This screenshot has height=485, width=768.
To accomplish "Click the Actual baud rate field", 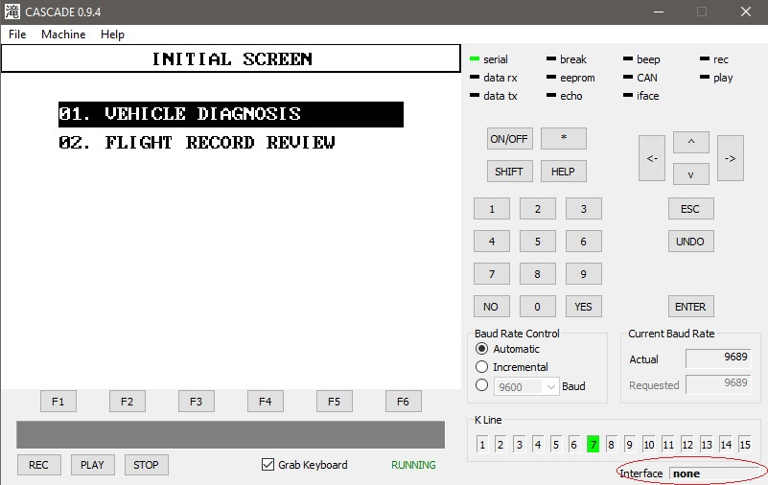I will pos(718,358).
